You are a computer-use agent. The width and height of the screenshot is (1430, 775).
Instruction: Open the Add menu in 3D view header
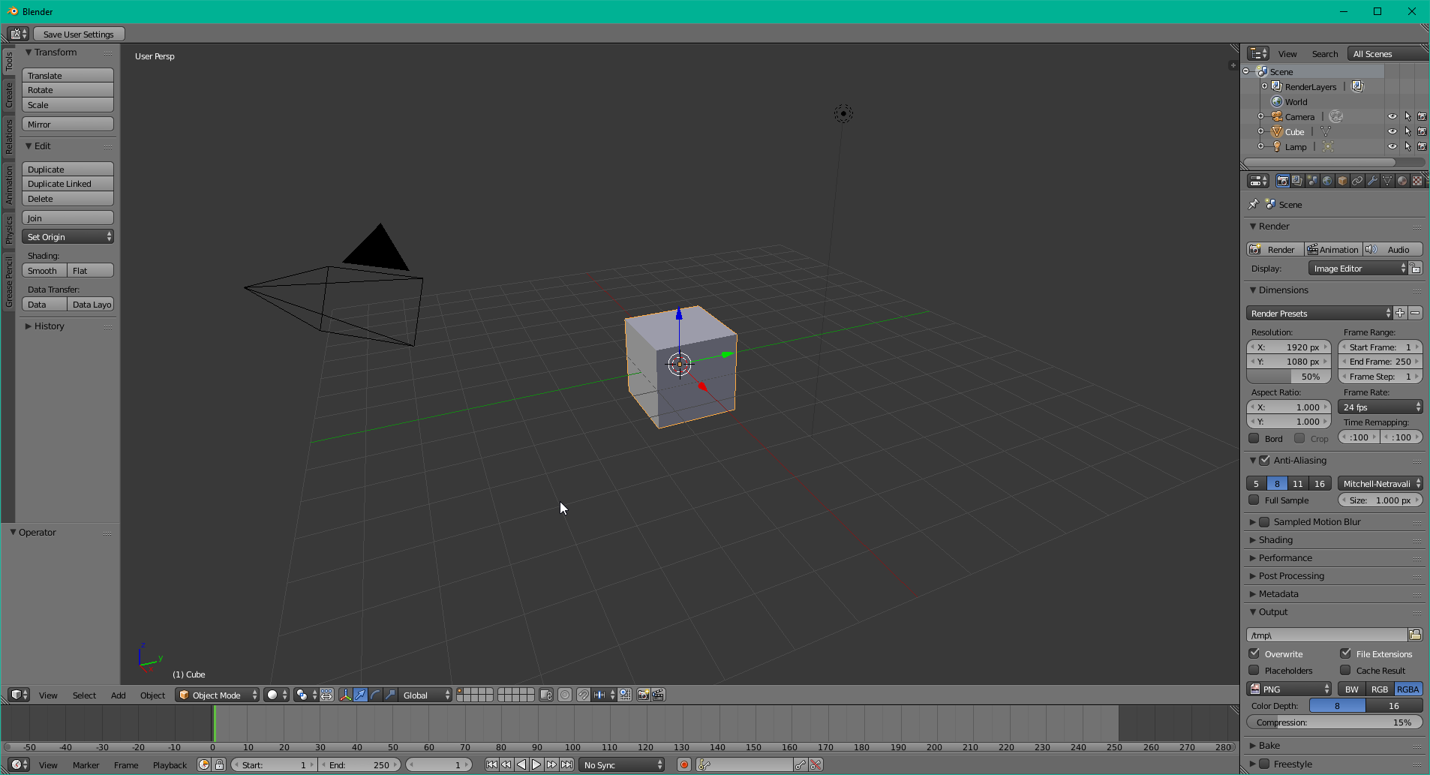click(x=119, y=695)
